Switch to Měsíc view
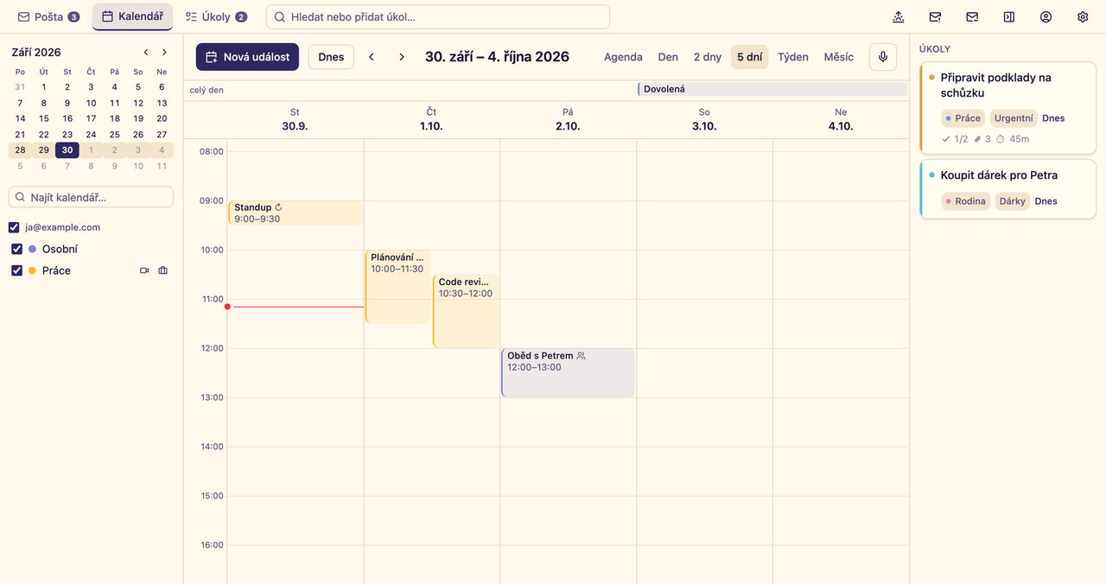The image size is (1106, 584). [x=838, y=57]
